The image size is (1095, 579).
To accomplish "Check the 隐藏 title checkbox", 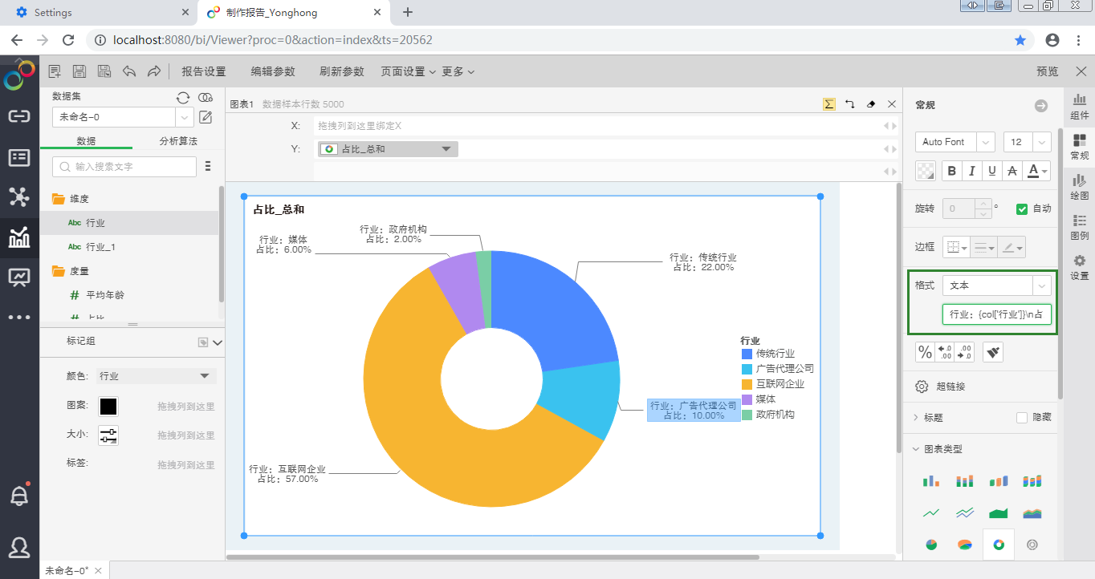I will (1022, 418).
